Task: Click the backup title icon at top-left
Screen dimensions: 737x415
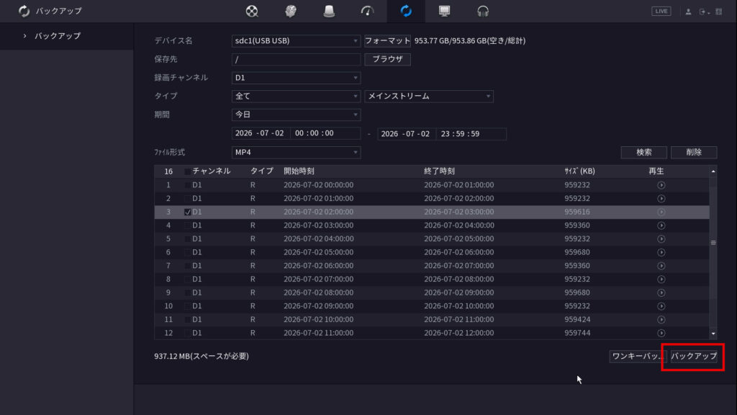Action: coord(24,11)
